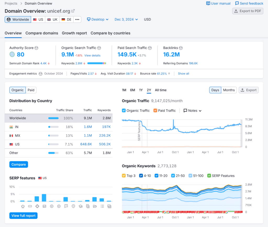
Task: Toggle the 4-10 keywords checkbox
Action: tap(141, 176)
